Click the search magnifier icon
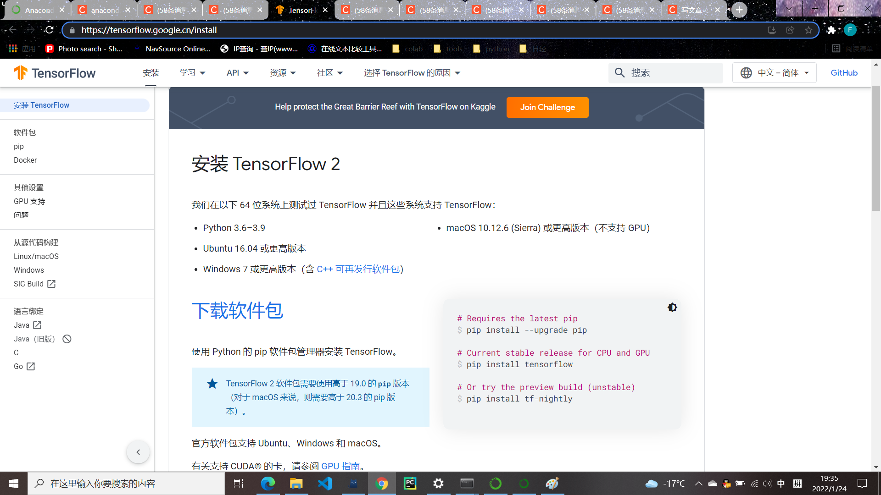Viewport: 881px width, 495px height. point(620,73)
